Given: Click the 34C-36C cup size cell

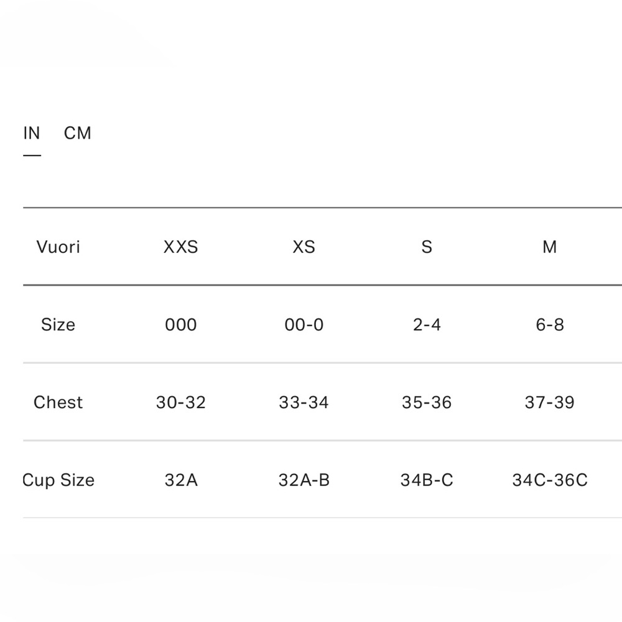Looking at the screenshot, I should [x=550, y=480].
